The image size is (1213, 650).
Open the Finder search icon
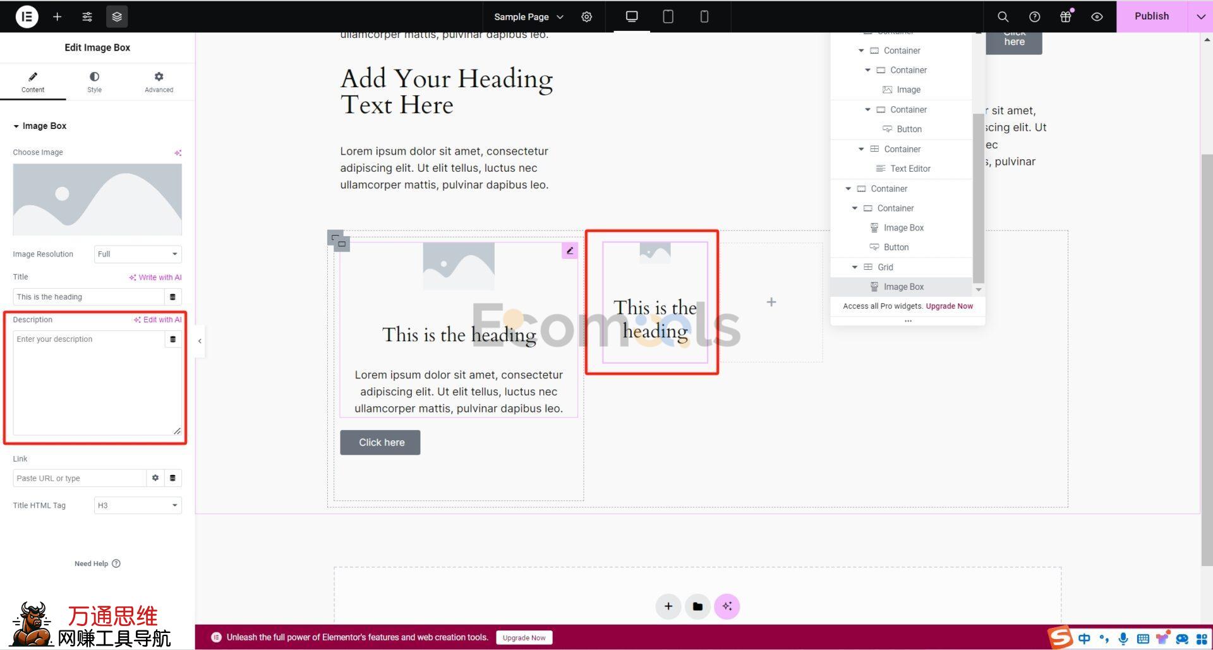pos(1003,16)
